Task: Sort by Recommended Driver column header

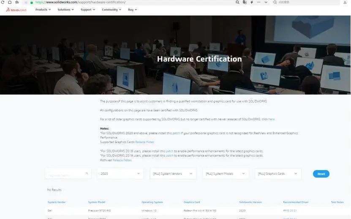Action: 296,202
